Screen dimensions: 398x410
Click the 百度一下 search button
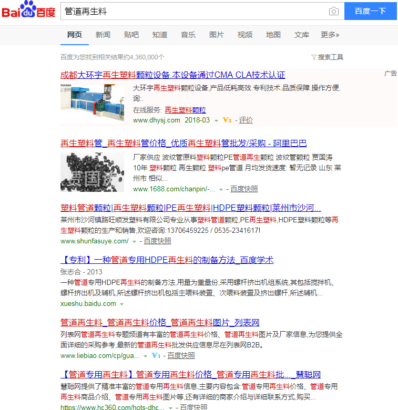pos(371,11)
